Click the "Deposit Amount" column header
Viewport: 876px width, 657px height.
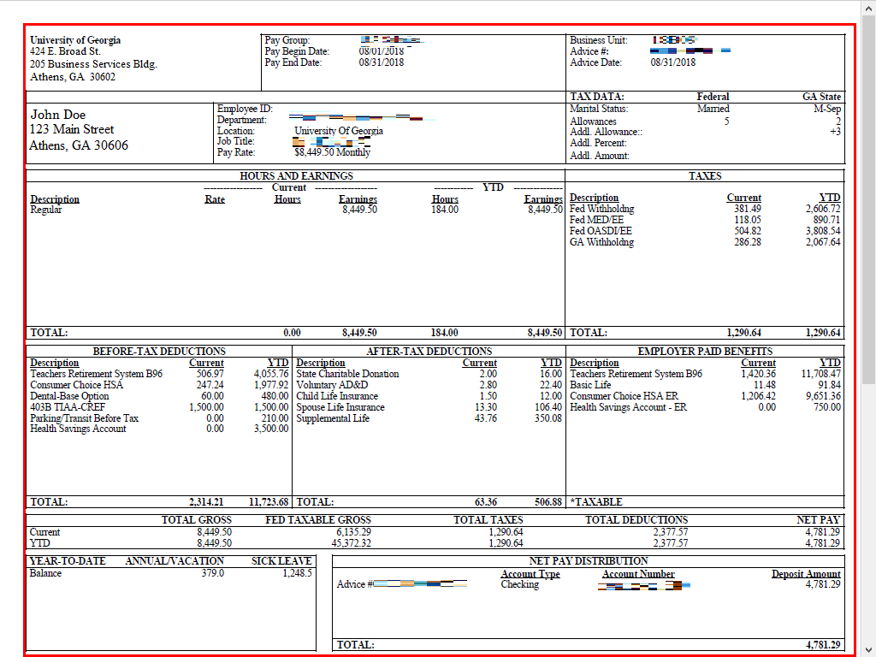[806, 574]
